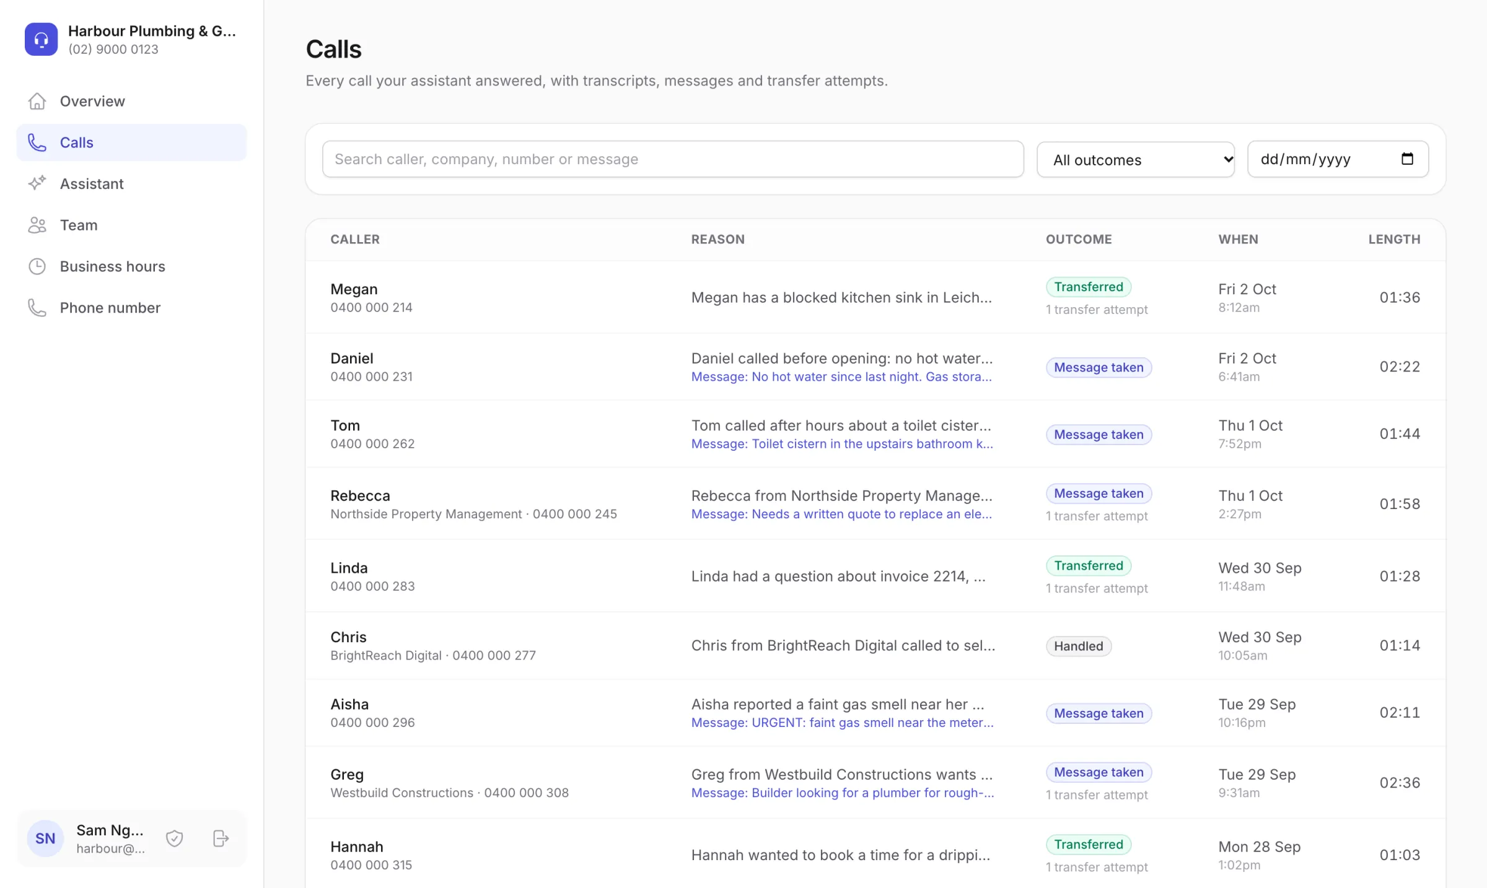Click the shield icon next to Sam Ng
The image size is (1487, 888).
(x=175, y=838)
